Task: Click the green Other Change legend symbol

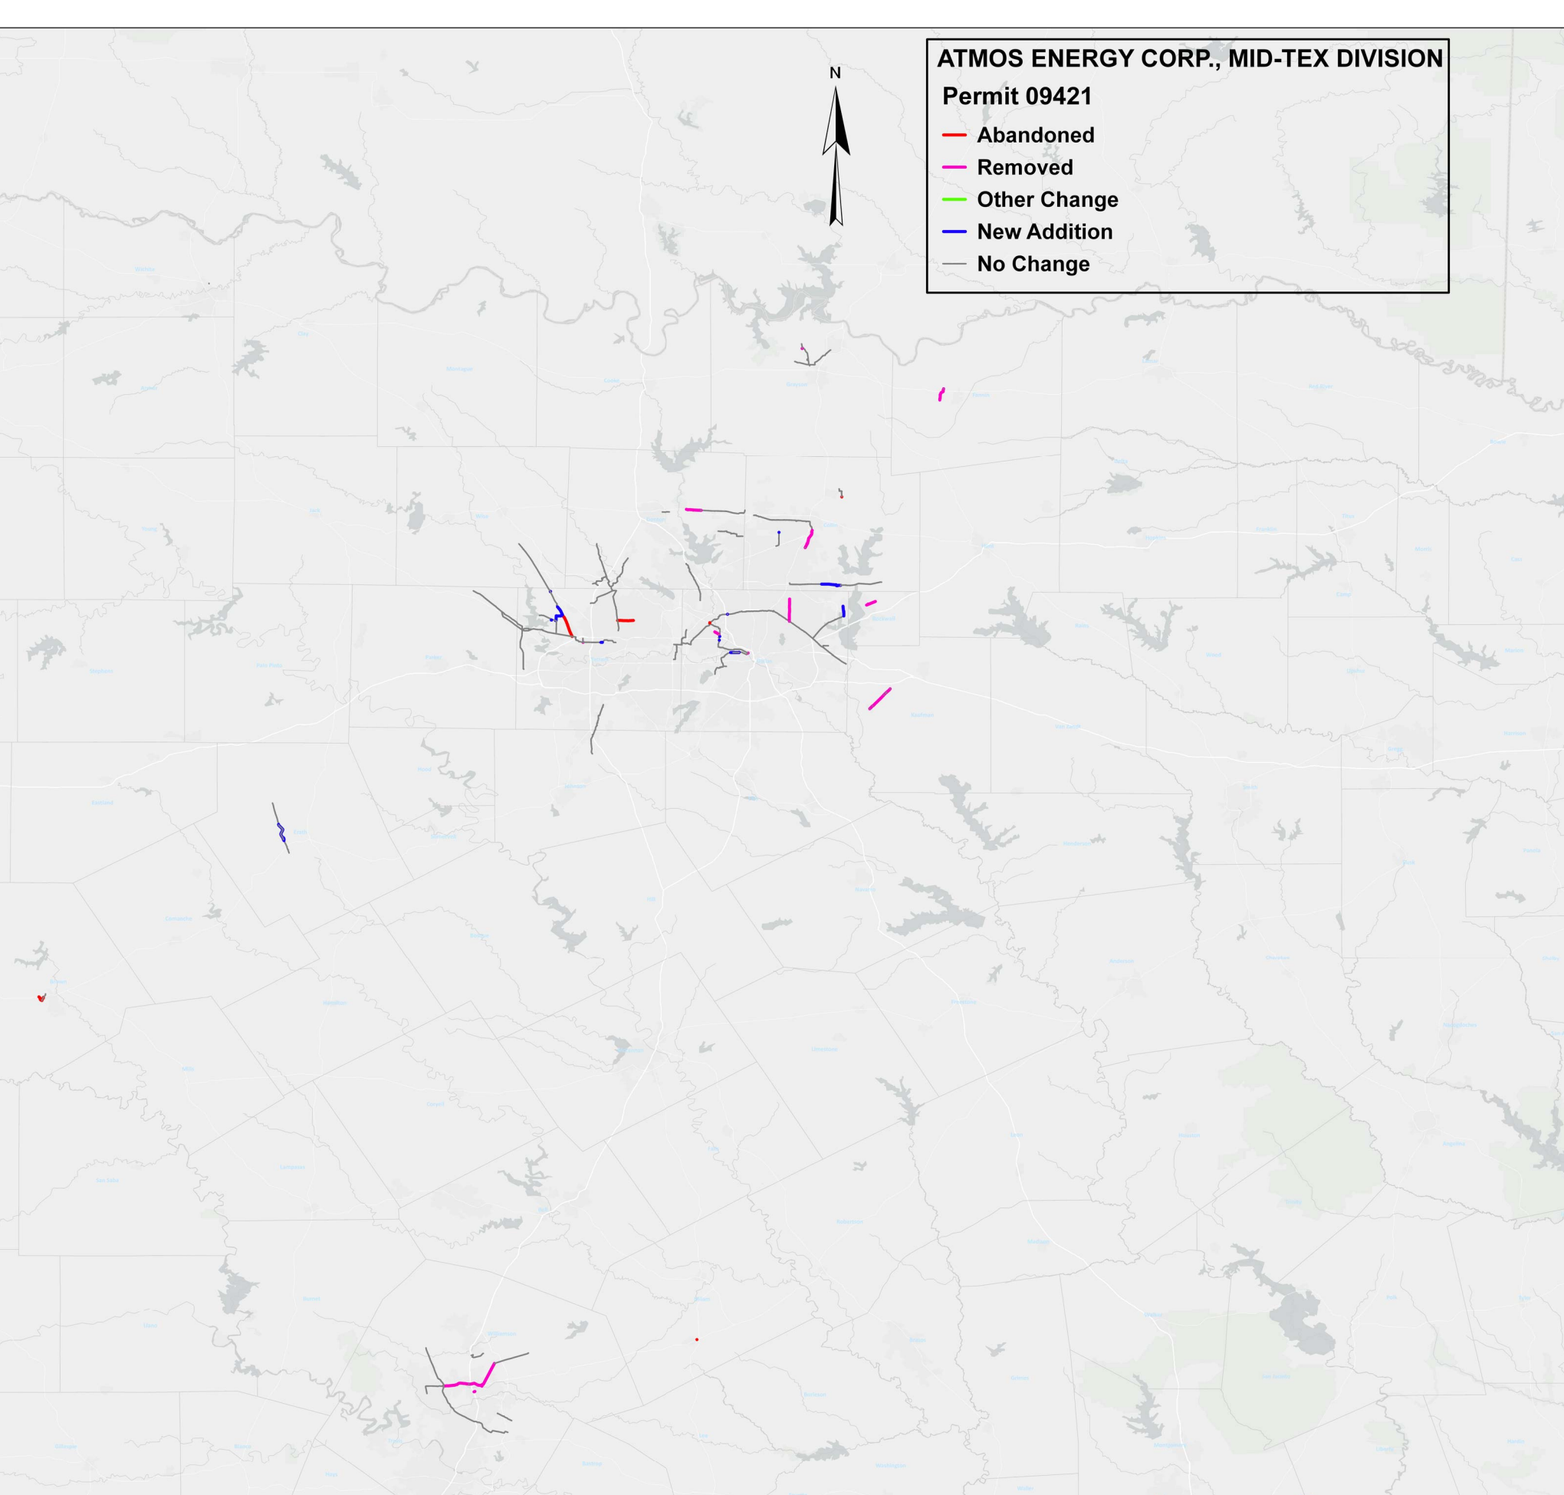Action: pos(955,199)
